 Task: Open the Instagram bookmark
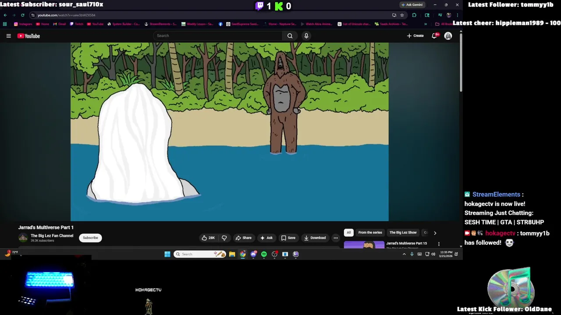click(x=23, y=24)
